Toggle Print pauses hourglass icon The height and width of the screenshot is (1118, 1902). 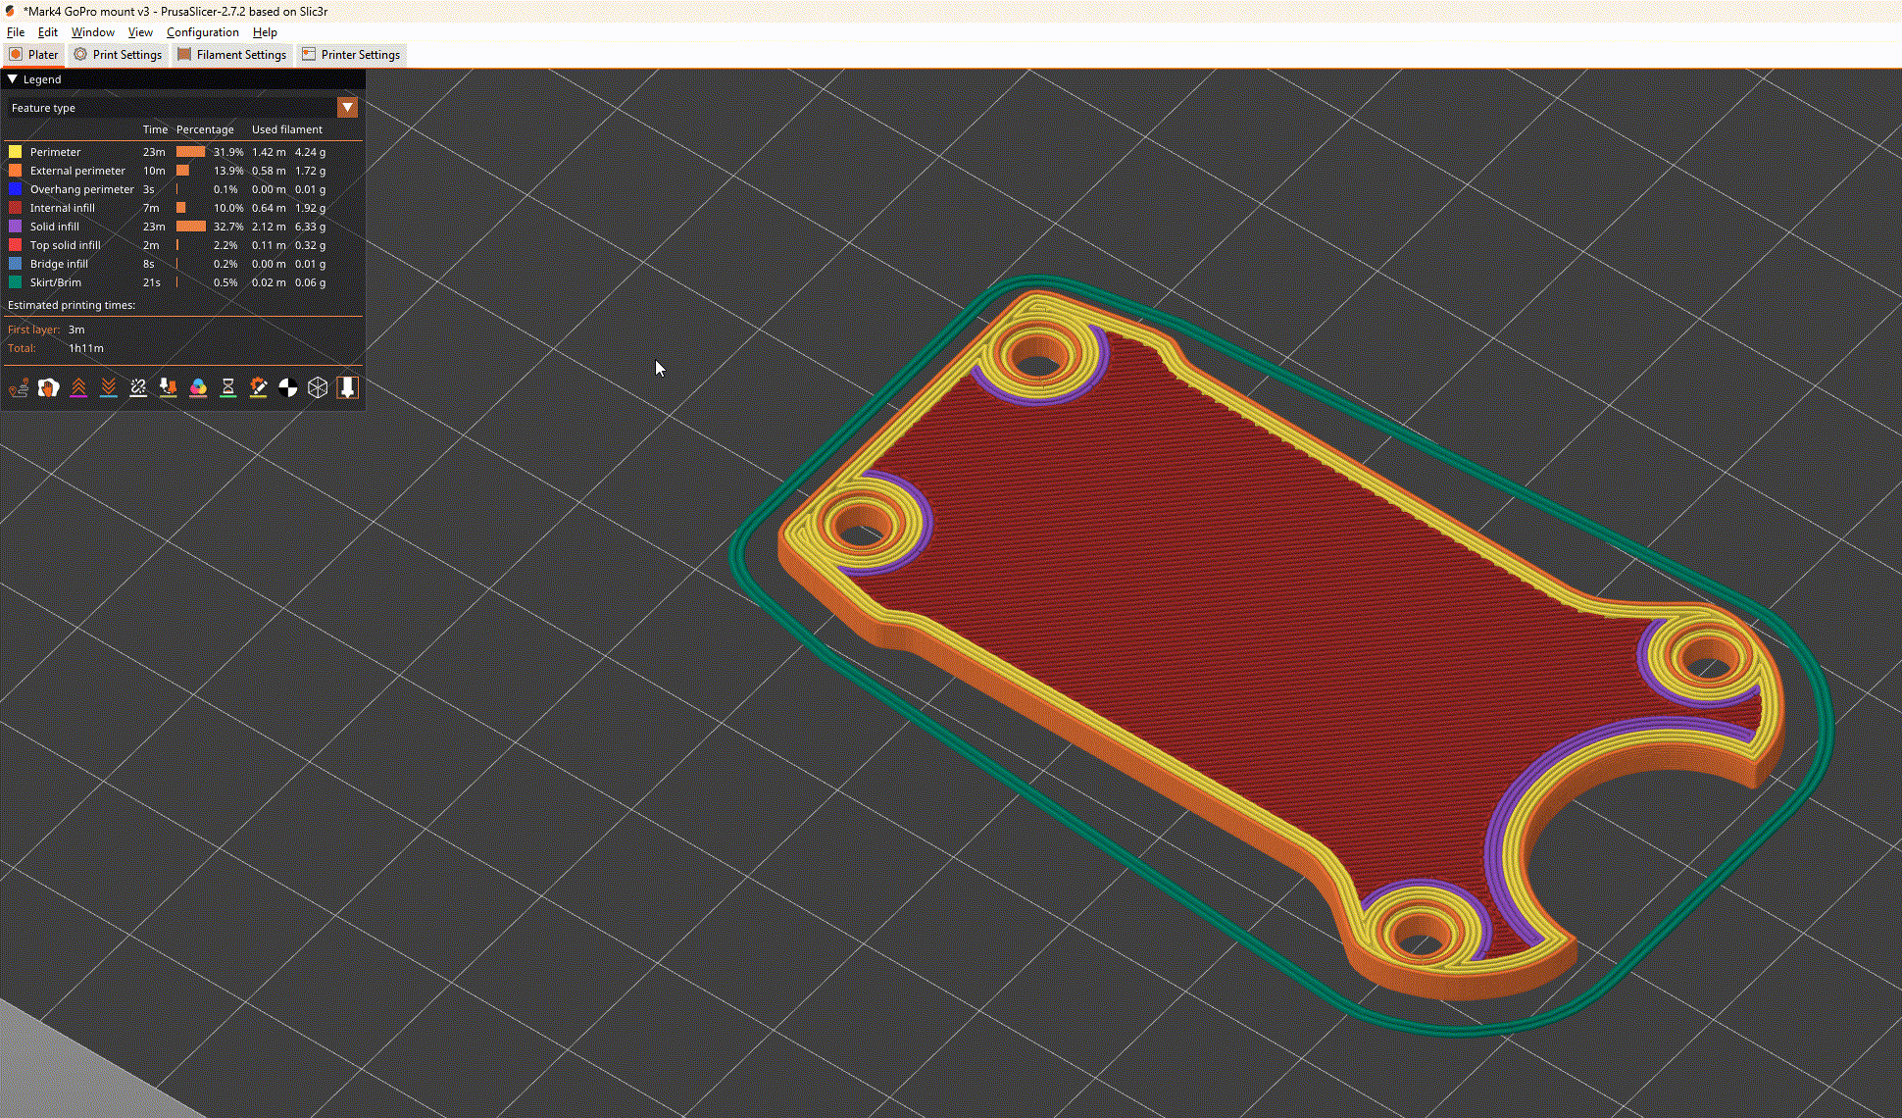click(x=228, y=388)
